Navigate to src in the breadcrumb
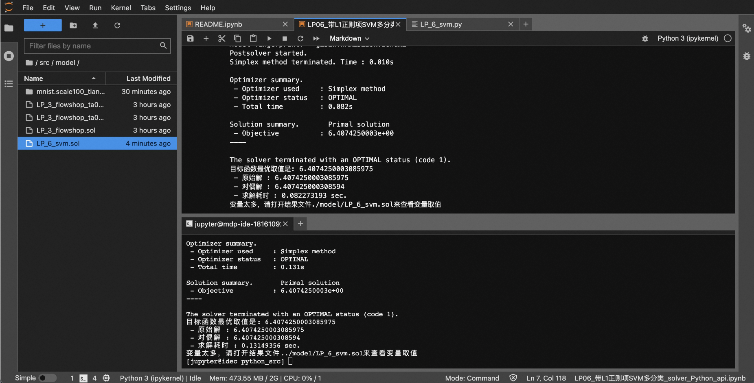Image resolution: width=754 pixels, height=383 pixels. pyautogui.click(x=44, y=63)
